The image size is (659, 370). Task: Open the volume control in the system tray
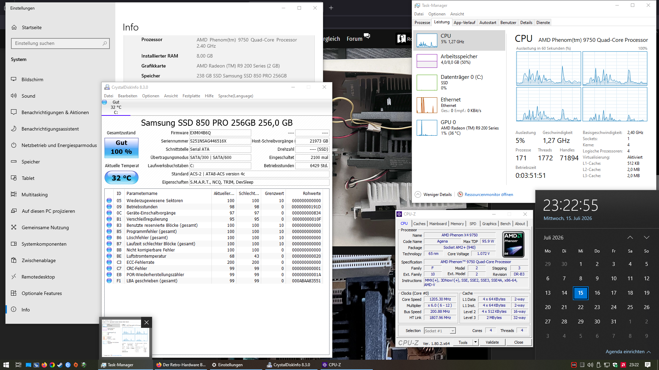pyautogui.click(x=590, y=365)
